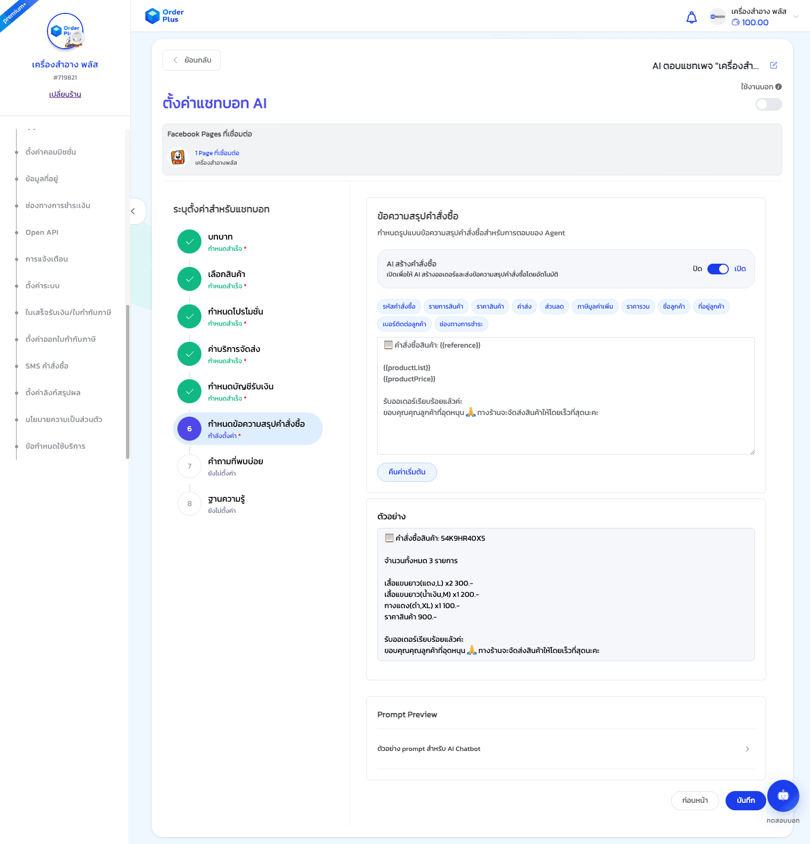This screenshot has height=844, width=810.
Task: Click the ปิด label beside the AI order toggle
Action: pyautogui.click(x=697, y=269)
